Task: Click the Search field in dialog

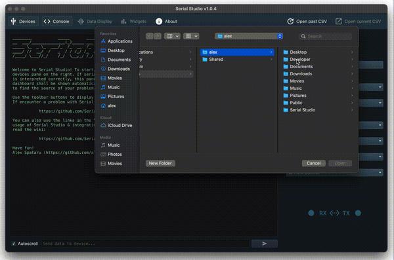Action: pos(326,36)
